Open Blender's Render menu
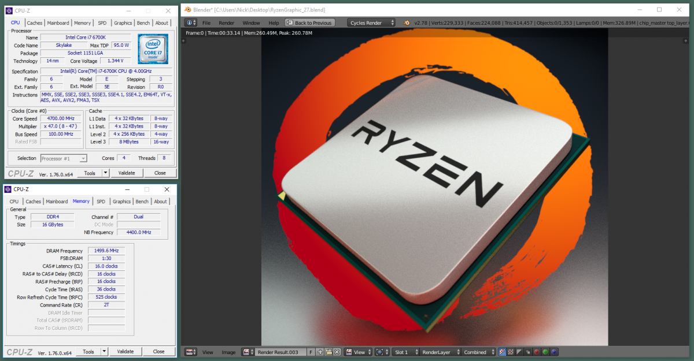 point(226,23)
